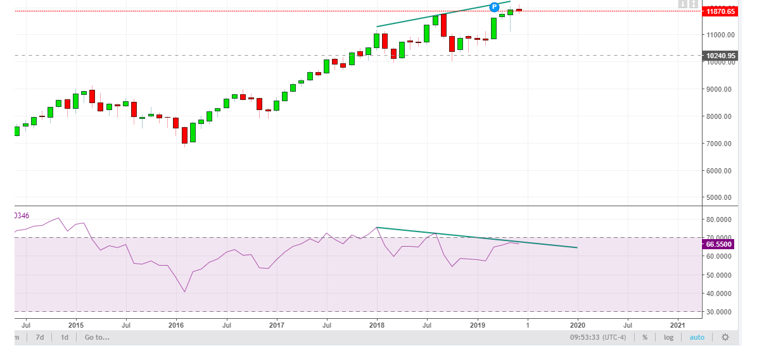Viewport: 757px width, 346px height.
Task: Open the Go to... date dialog
Action: coord(97,337)
